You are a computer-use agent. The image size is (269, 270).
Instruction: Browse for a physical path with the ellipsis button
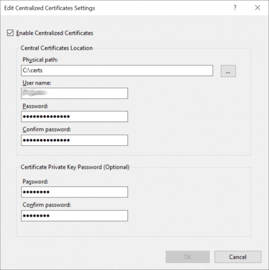tap(228, 71)
